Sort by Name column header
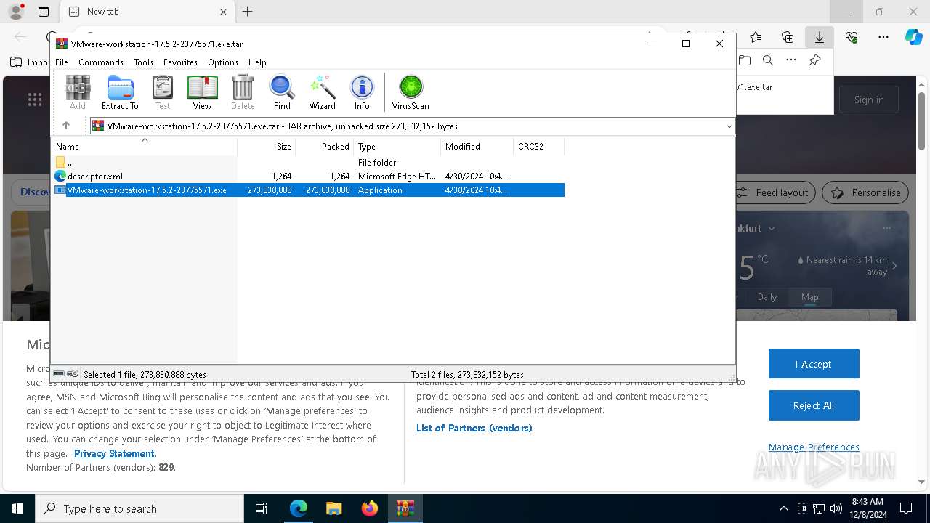 point(145,147)
